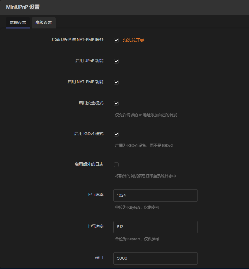Image resolution: width=249 pixels, height=269 pixels.
Task: Click the 下行速率 label
Action: point(95,195)
